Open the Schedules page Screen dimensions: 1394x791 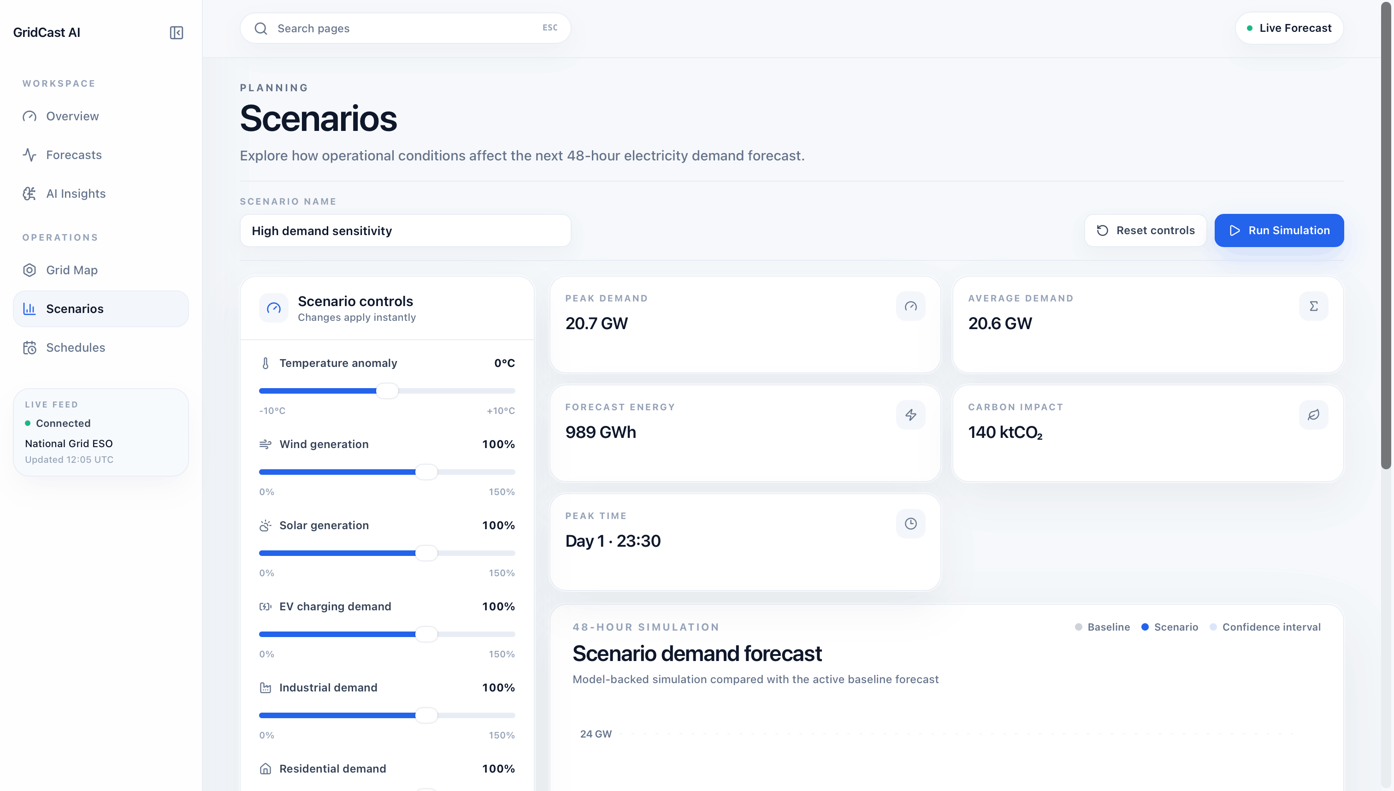101,348
